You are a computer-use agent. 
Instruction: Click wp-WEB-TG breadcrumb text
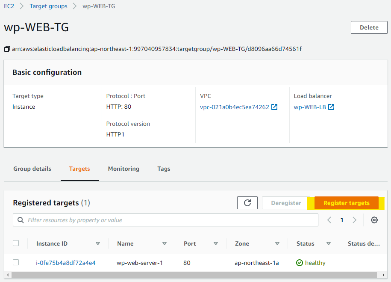pos(99,6)
